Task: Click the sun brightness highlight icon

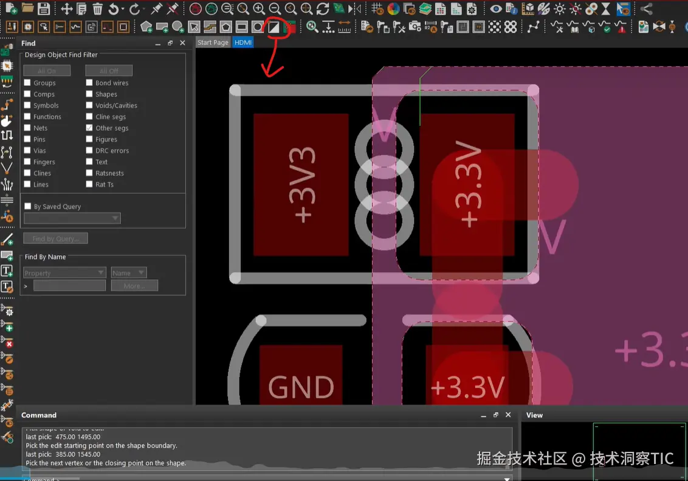Action: click(x=559, y=9)
